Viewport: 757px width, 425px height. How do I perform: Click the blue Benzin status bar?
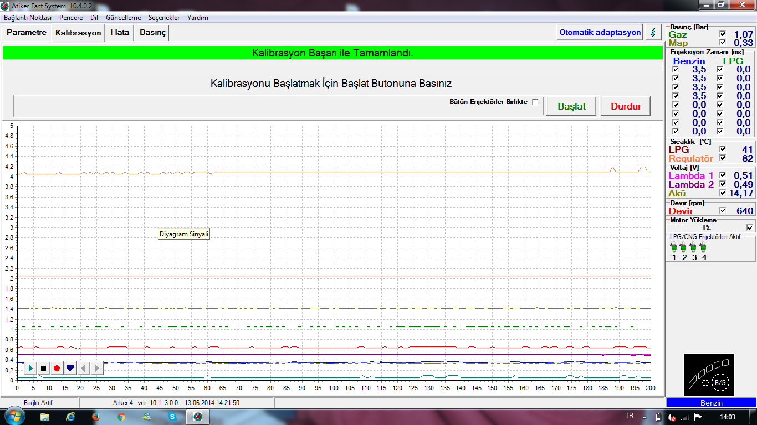pyautogui.click(x=711, y=403)
